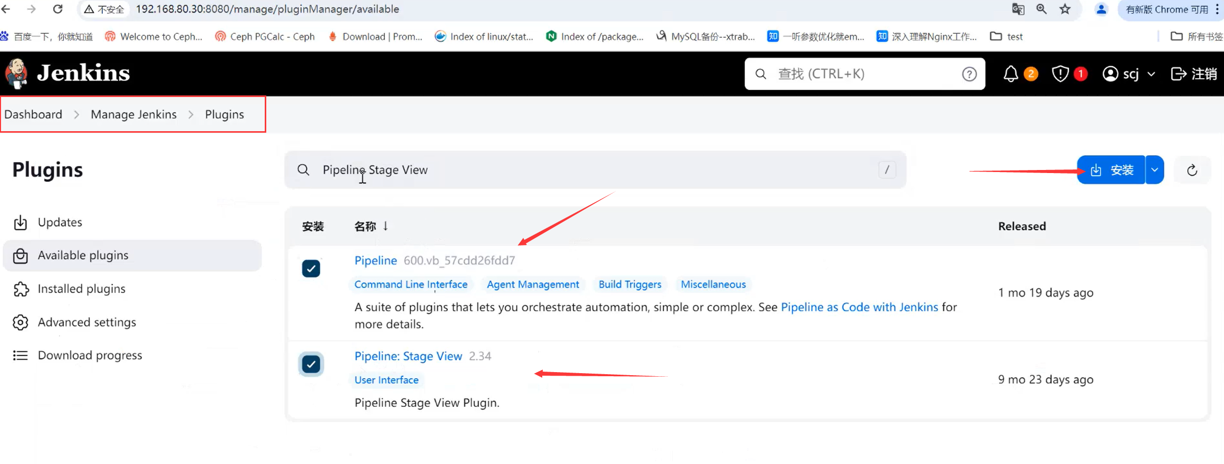Screen dimensions: 1224x464
Task: Click the not-secure warning site info icon
Action: click(104, 9)
